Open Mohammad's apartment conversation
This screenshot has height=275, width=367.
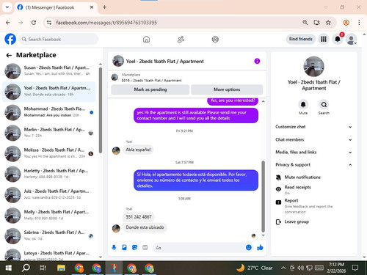48,112
